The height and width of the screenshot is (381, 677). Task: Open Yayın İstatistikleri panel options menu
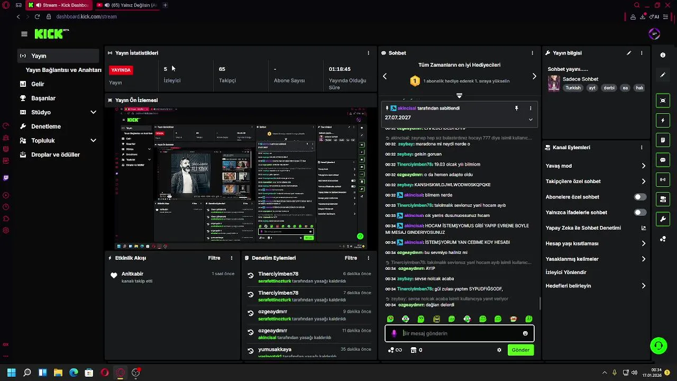click(x=368, y=53)
